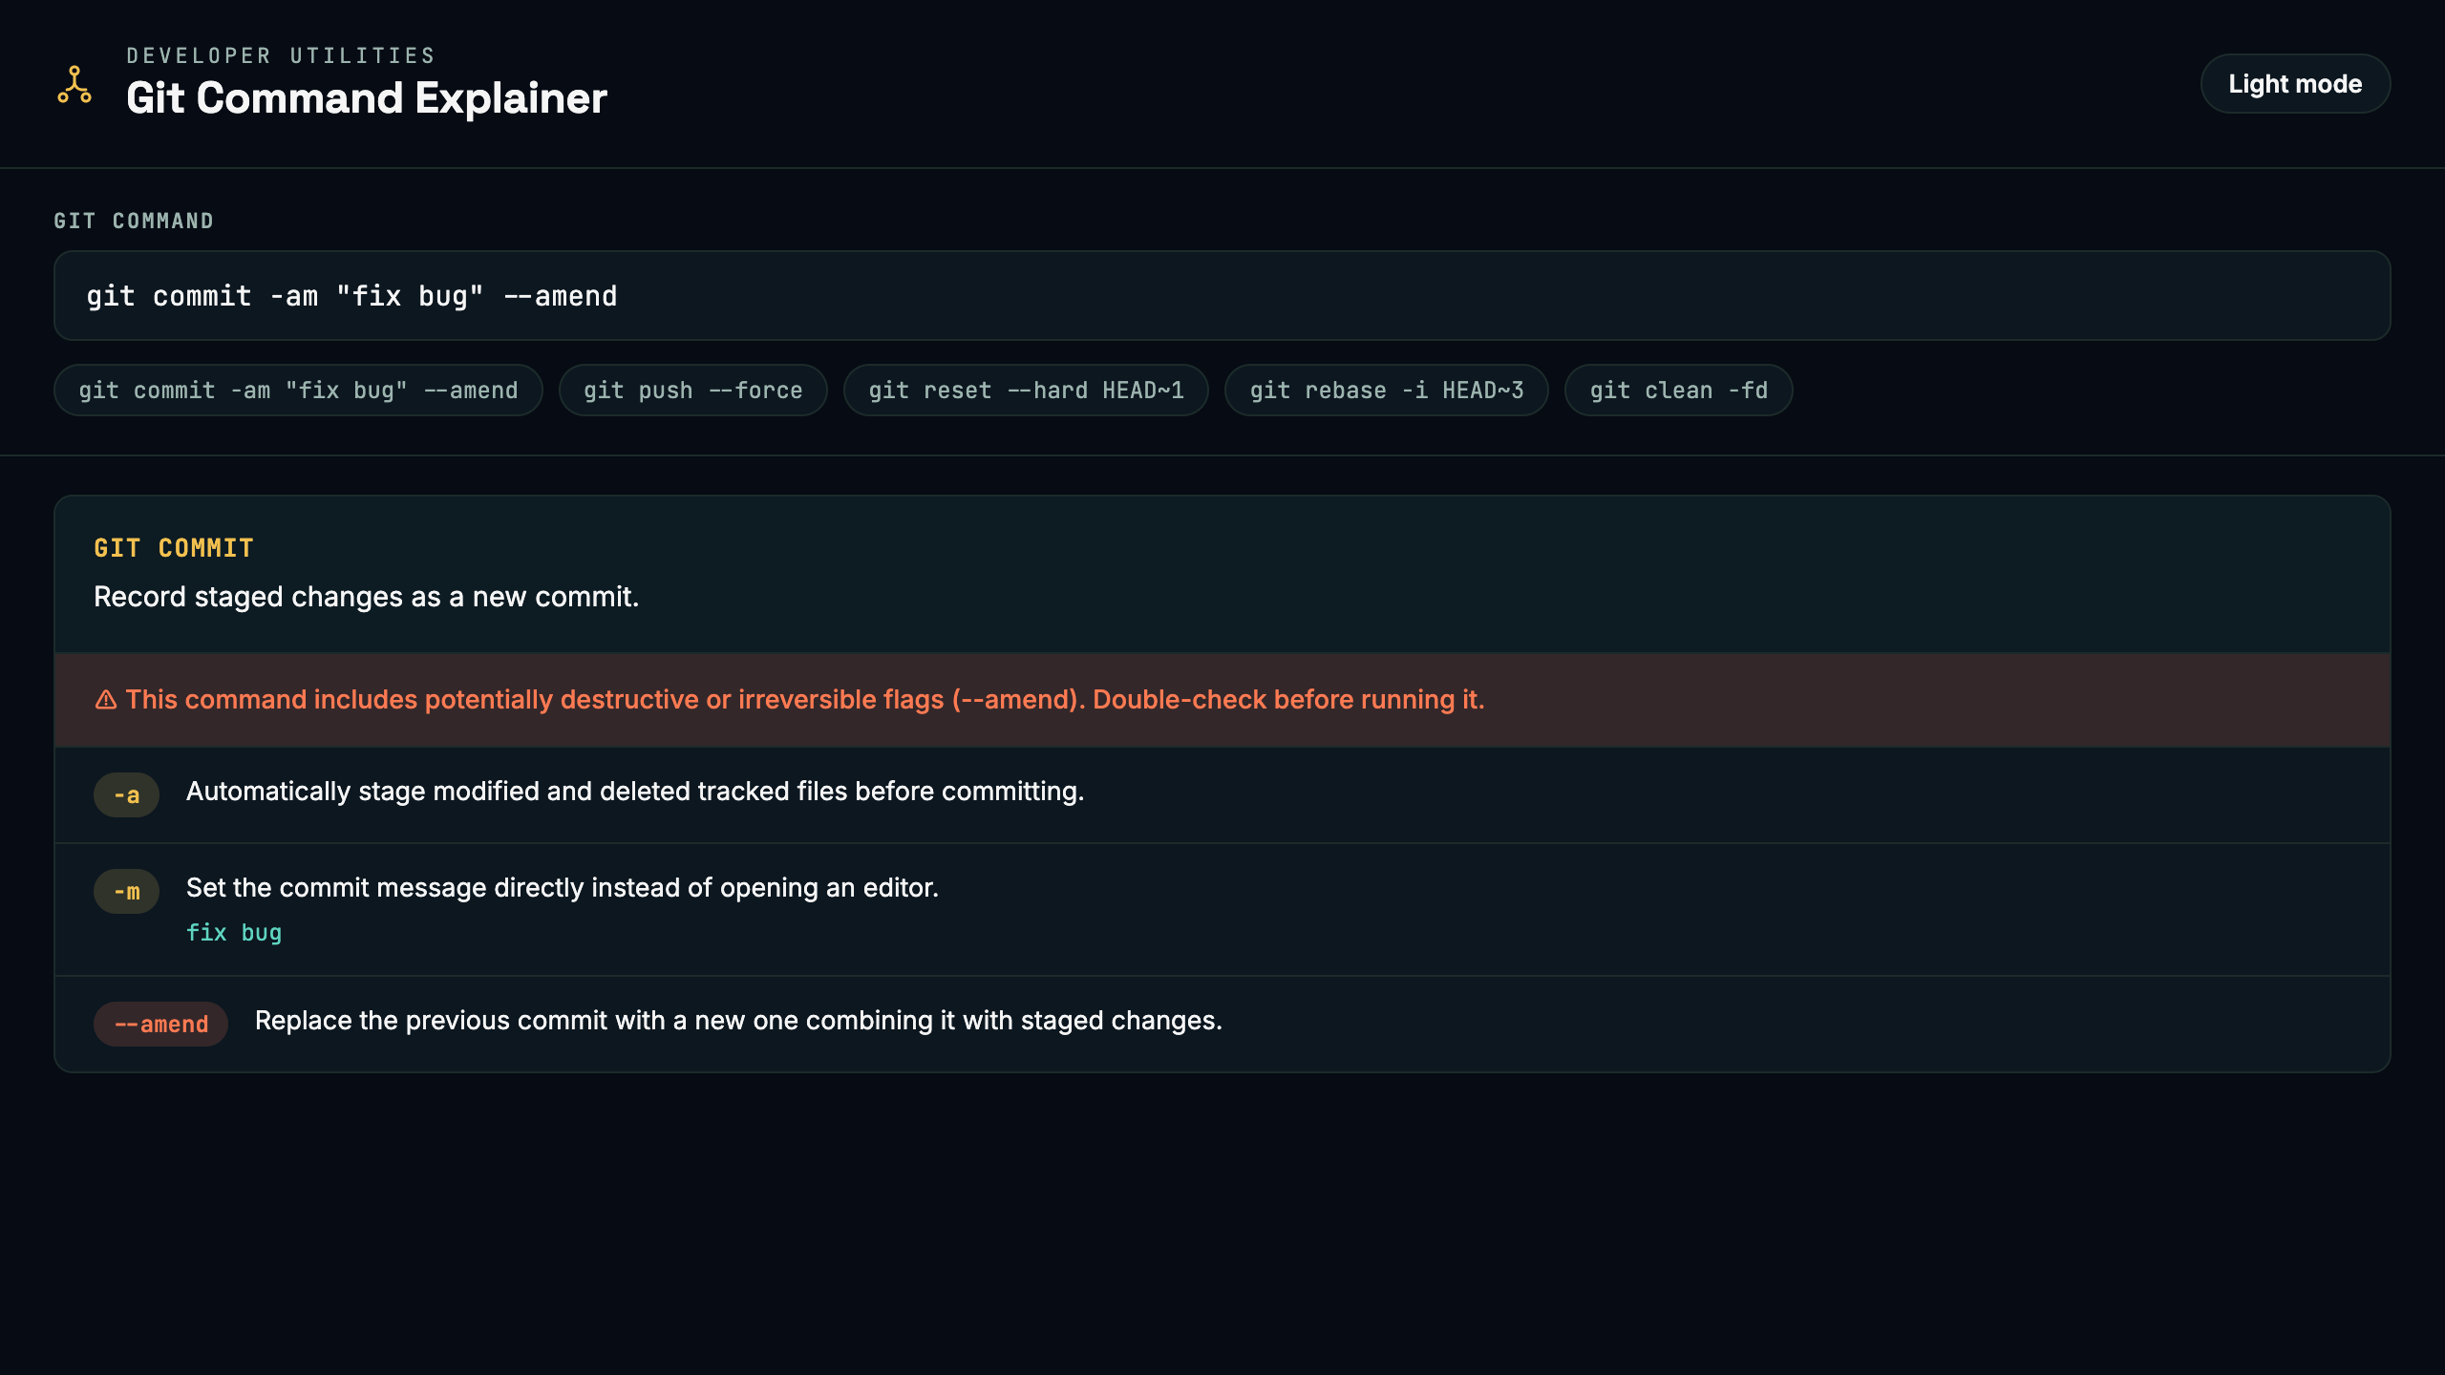
Task: Click the 'GIT COMMAND' field label
Action: click(134, 222)
